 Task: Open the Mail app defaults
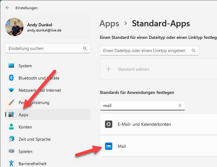coord(158,146)
